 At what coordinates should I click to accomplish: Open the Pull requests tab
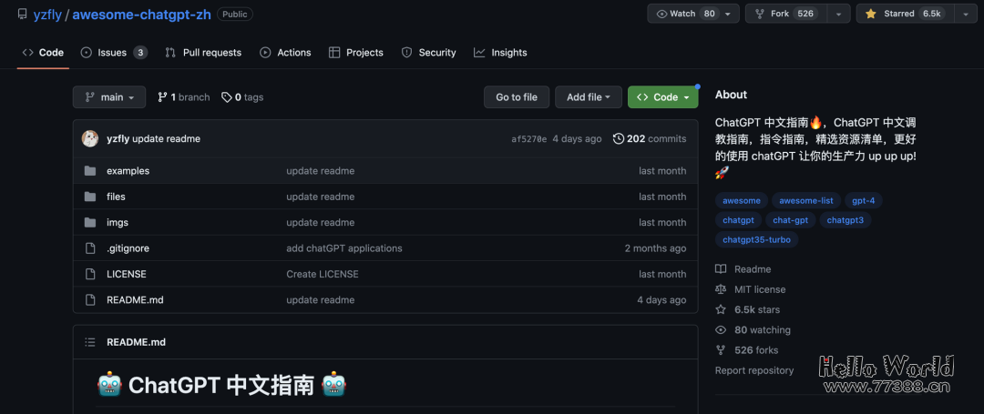click(203, 53)
